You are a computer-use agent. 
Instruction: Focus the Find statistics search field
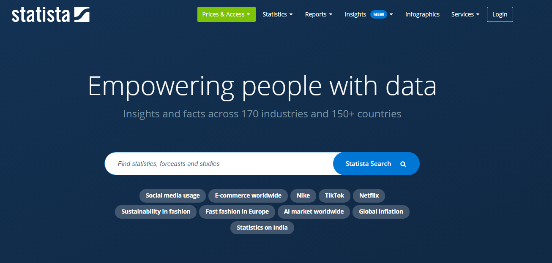tap(219, 163)
